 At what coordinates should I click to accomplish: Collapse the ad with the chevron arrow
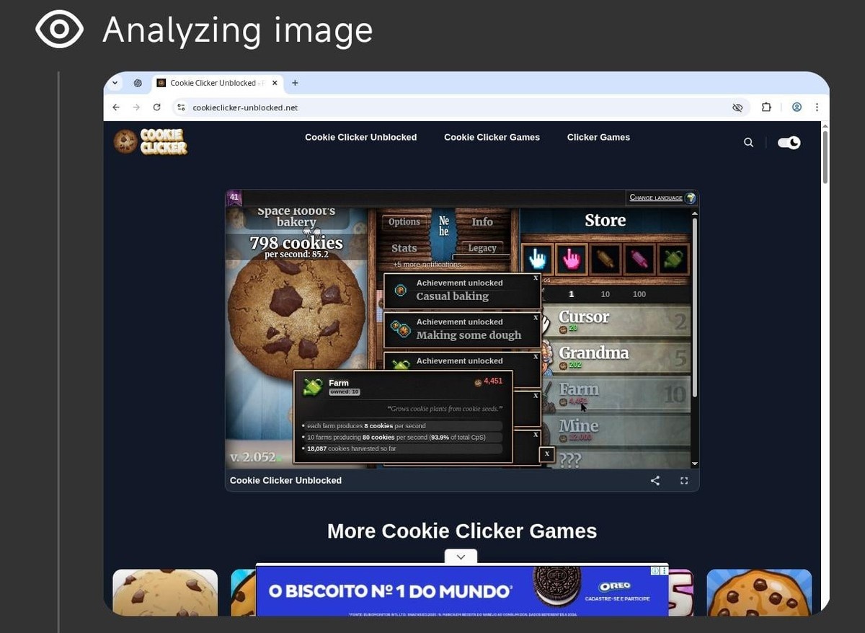point(461,557)
